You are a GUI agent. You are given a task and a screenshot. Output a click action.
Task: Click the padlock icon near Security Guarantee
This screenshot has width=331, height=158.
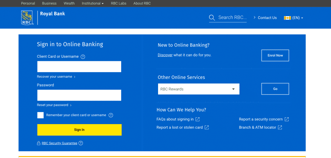click(x=39, y=143)
